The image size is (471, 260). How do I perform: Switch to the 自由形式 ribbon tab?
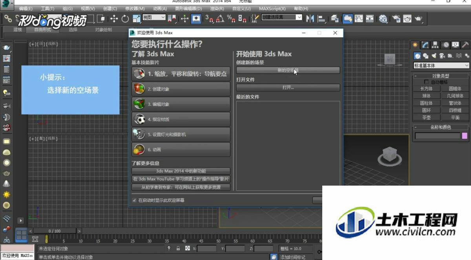(43, 29)
